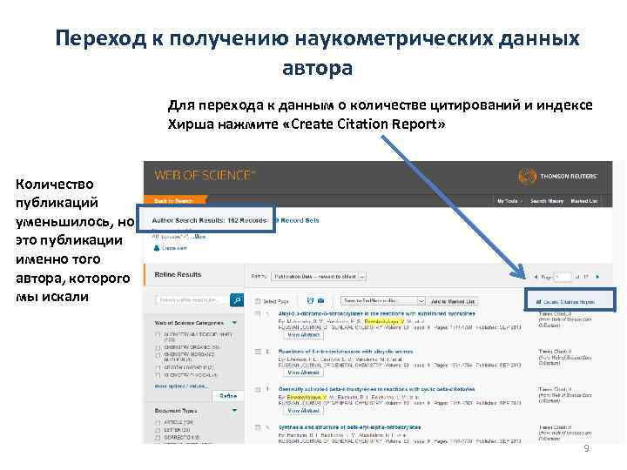Check the Letter document type
The height and width of the screenshot is (470, 627).
tap(158, 430)
